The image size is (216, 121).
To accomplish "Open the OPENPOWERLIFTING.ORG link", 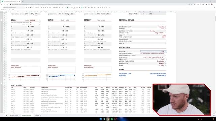I will (x=158, y=74).
